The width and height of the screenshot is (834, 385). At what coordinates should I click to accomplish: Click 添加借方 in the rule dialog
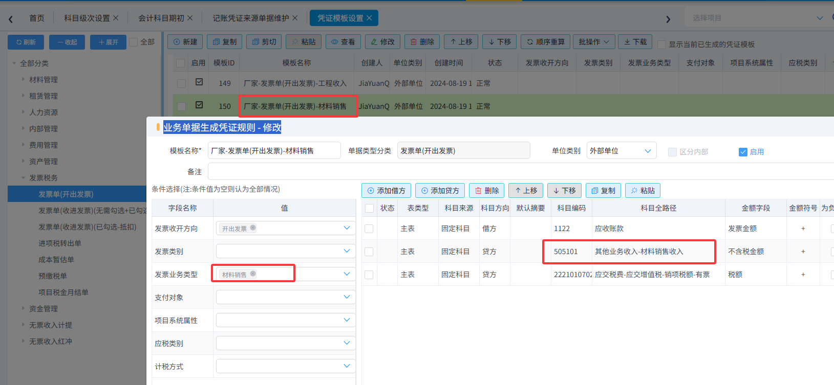[386, 191]
